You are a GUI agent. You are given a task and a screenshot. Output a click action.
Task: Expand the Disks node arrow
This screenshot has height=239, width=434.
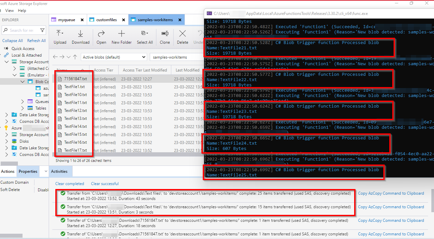[x=7, y=141]
